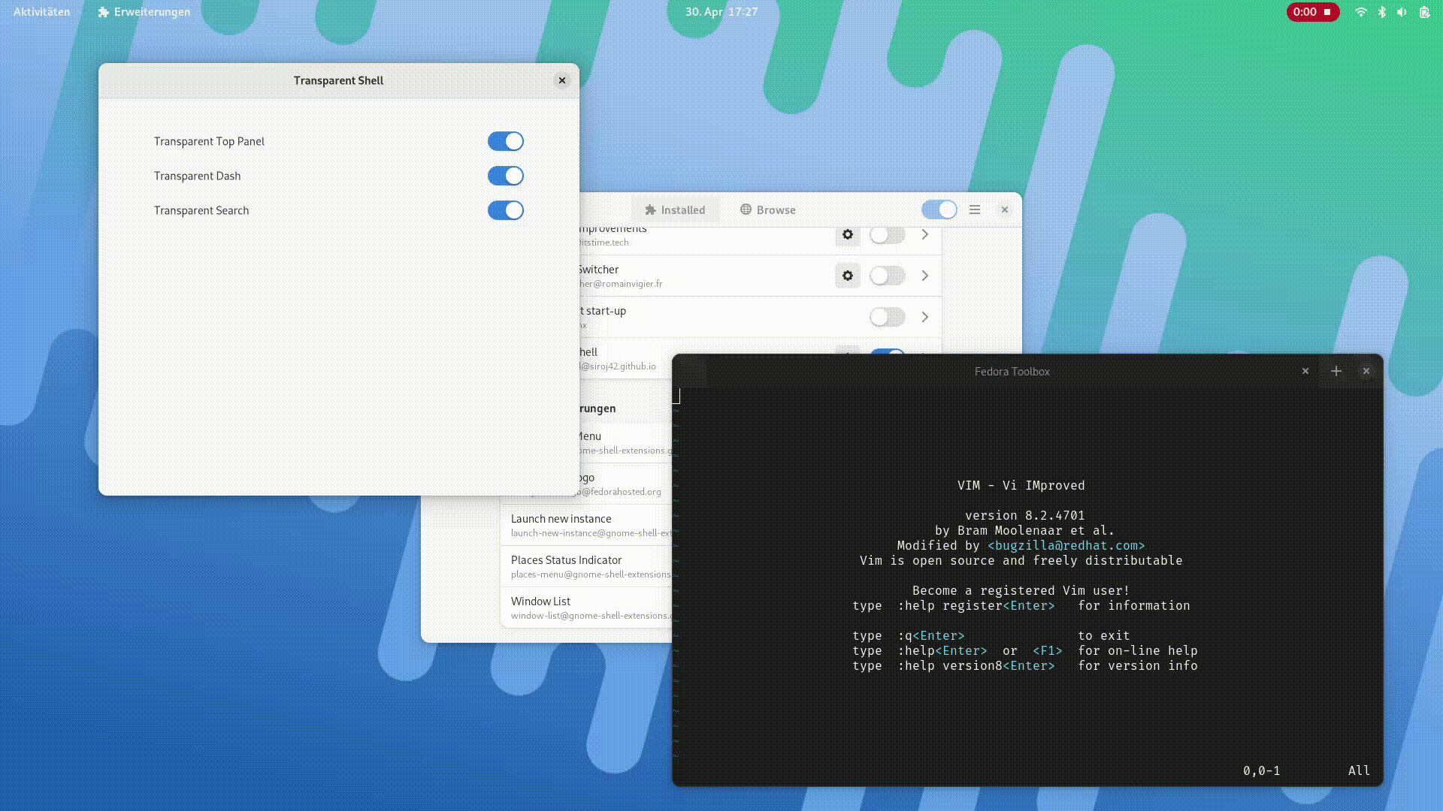The image size is (1443, 811).
Task: Toggle Transparent Dash switch off
Action: coord(505,176)
